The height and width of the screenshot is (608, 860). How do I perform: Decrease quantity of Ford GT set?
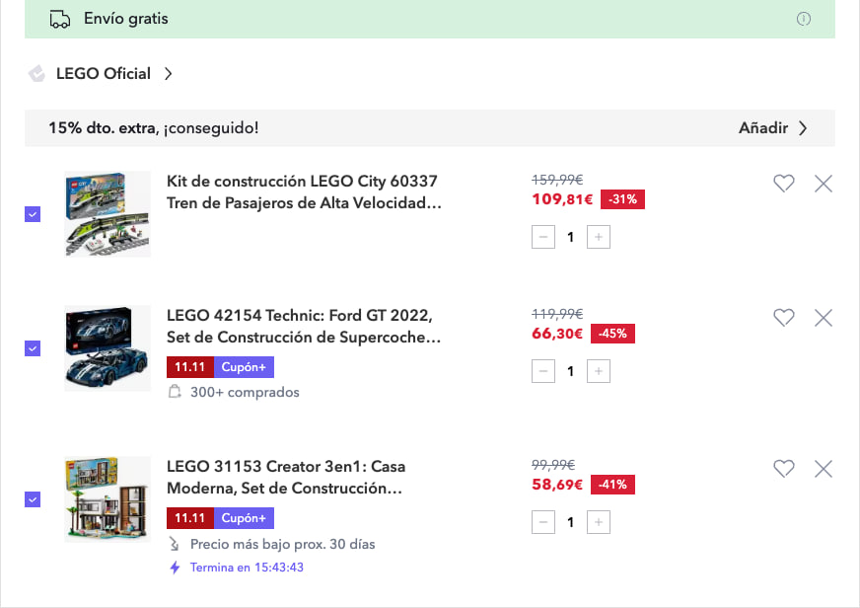click(542, 371)
